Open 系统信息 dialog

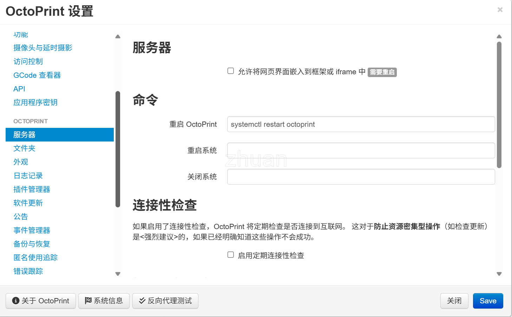tap(104, 301)
